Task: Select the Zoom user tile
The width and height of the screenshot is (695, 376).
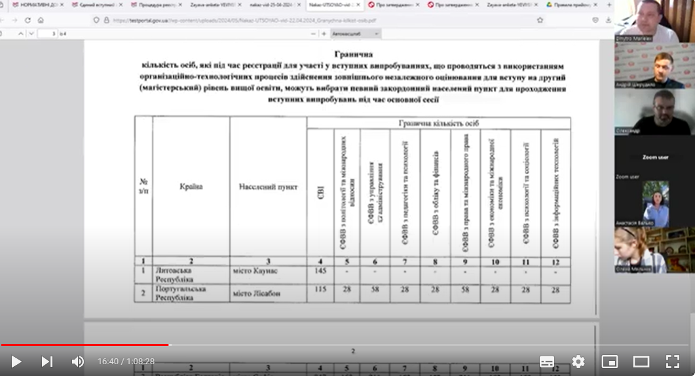Action: click(x=654, y=157)
